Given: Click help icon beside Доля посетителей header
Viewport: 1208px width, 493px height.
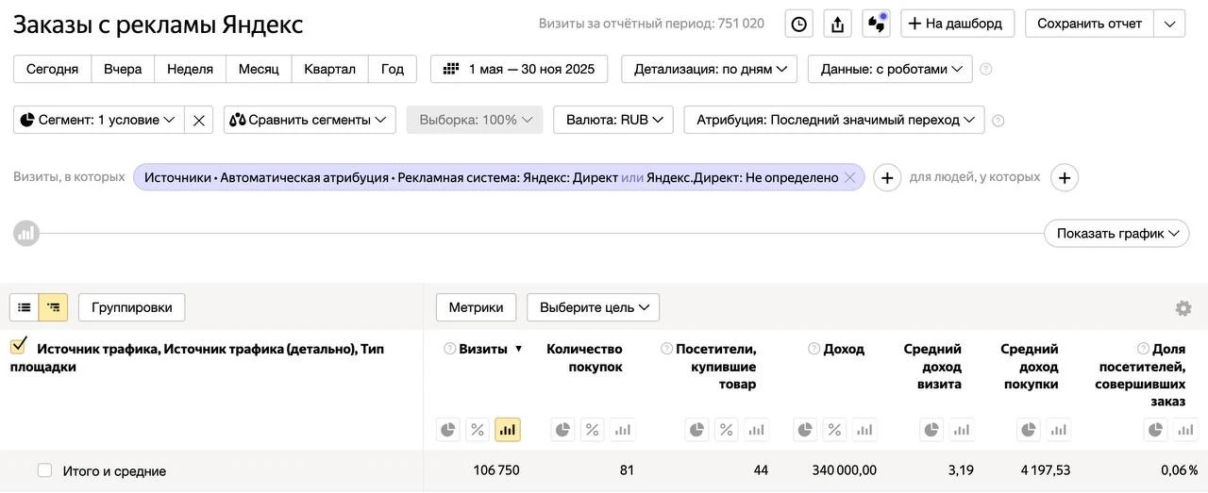Looking at the screenshot, I should 1144,349.
